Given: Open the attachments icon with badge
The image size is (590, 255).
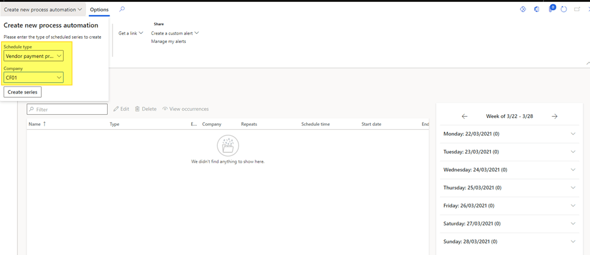Looking at the screenshot, I should click(x=551, y=9).
